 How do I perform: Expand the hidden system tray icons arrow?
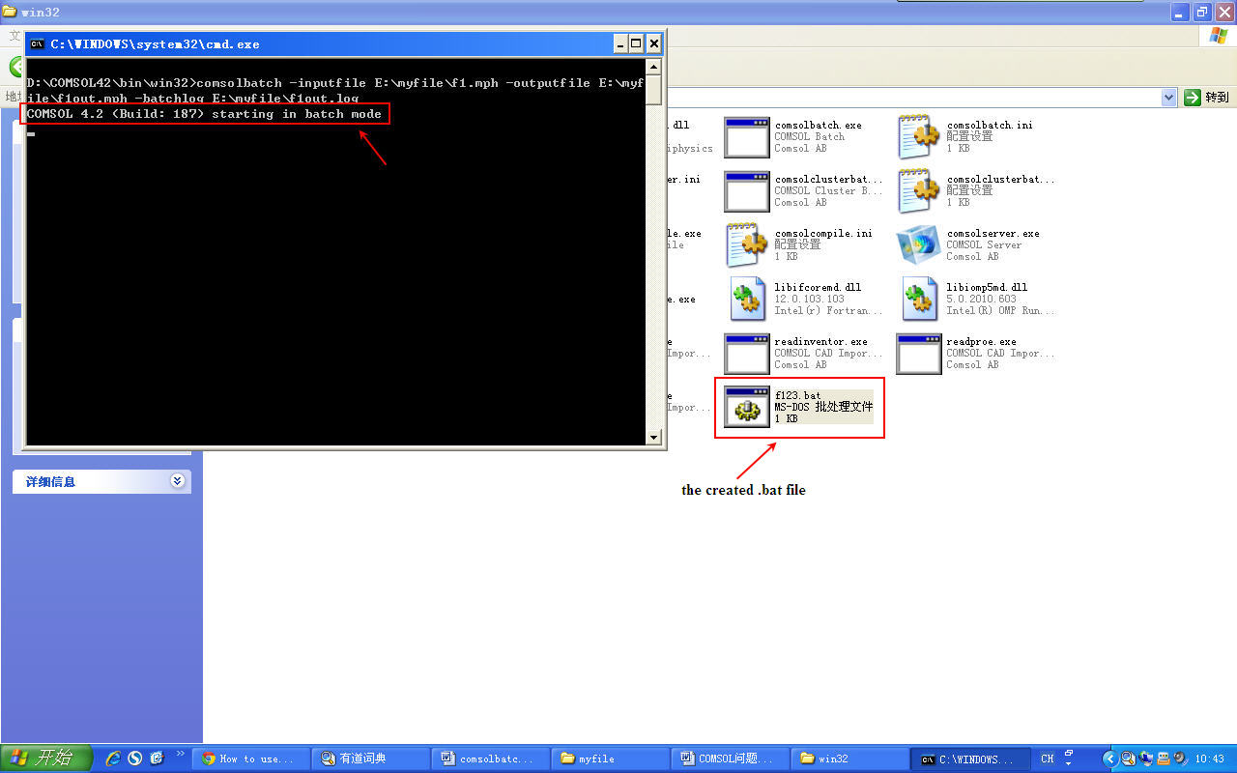tap(1110, 759)
